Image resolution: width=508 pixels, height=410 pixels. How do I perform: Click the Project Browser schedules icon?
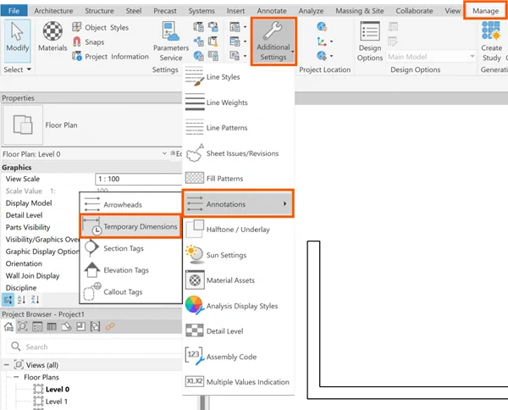(52, 327)
